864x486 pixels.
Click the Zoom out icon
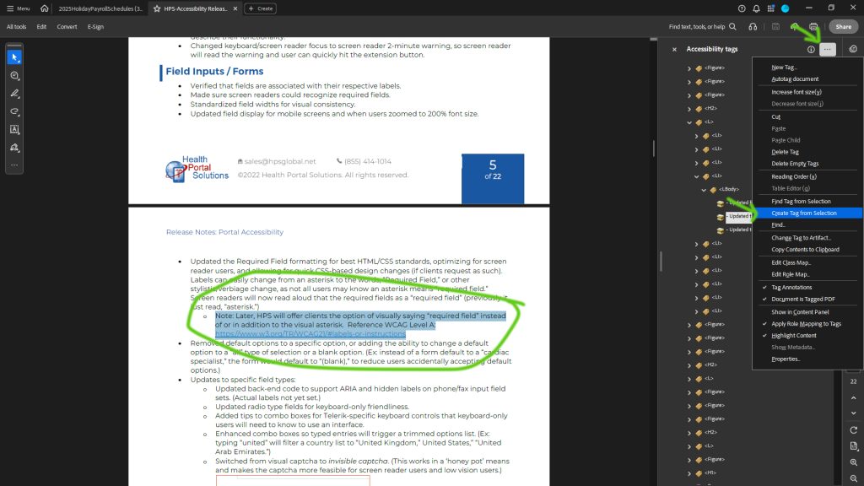854,478
